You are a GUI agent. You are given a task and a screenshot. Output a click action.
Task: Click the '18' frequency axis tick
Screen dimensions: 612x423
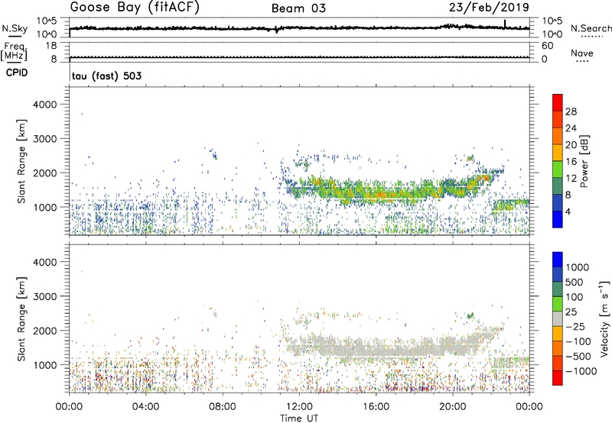(51, 46)
